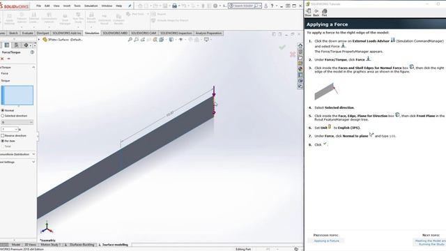Screen dimensions: 446x251
Task: Click the user login icon in title bar
Action: 266,6
